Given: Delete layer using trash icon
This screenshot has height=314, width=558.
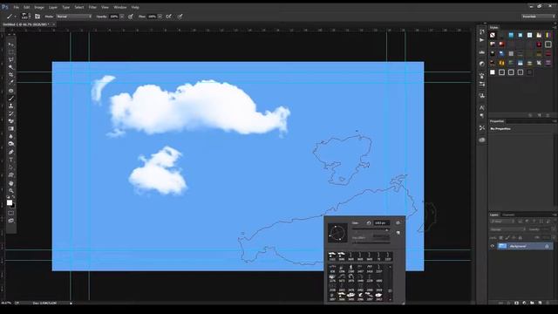Looking at the screenshot, I should coord(548,303).
